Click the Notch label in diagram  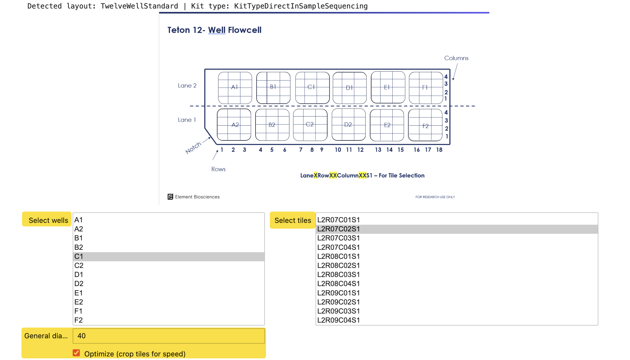[193, 148]
